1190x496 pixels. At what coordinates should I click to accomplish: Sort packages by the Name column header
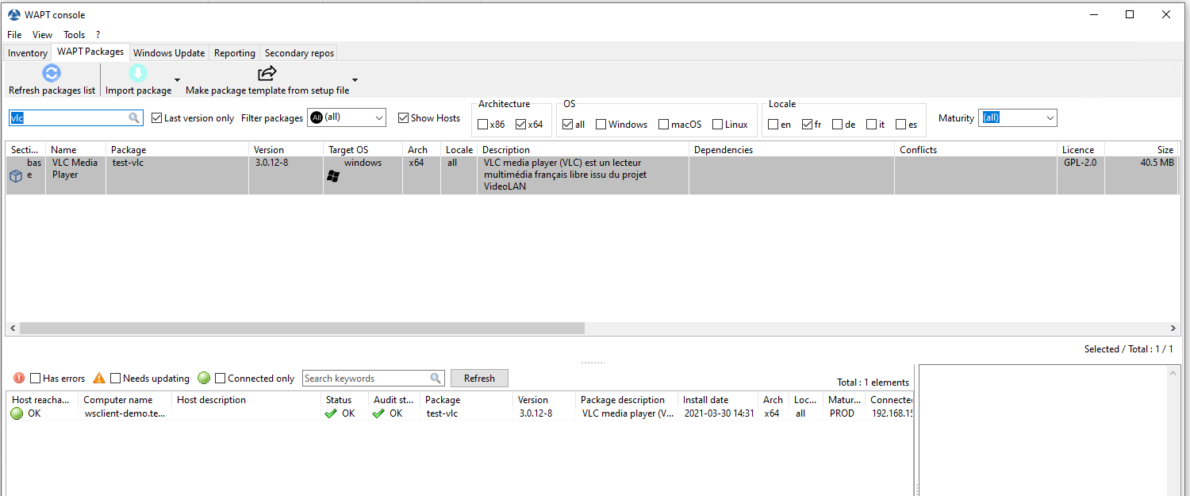click(x=75, y=149)
